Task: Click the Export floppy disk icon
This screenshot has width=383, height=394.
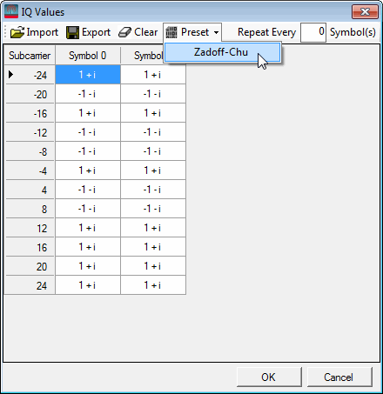Action: pos(72,32)
